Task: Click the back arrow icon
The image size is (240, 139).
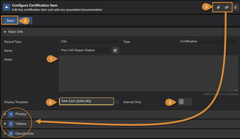Action: 6,7
